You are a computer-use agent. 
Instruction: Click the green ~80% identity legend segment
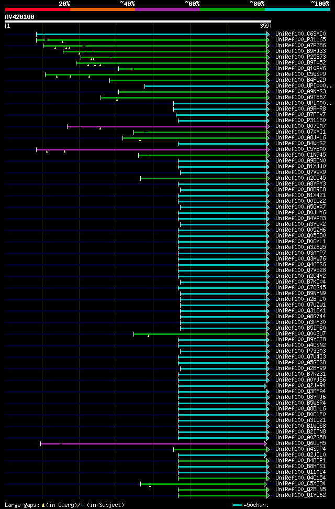point(232,9)
